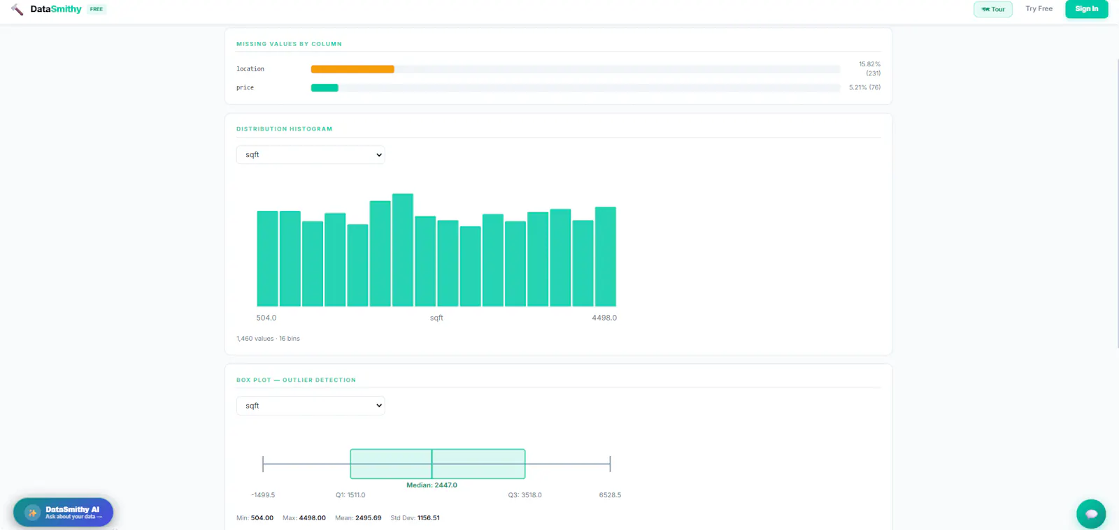Open the box plot column sqft dropdown
1119x530 pixels.
coord(311,405)
